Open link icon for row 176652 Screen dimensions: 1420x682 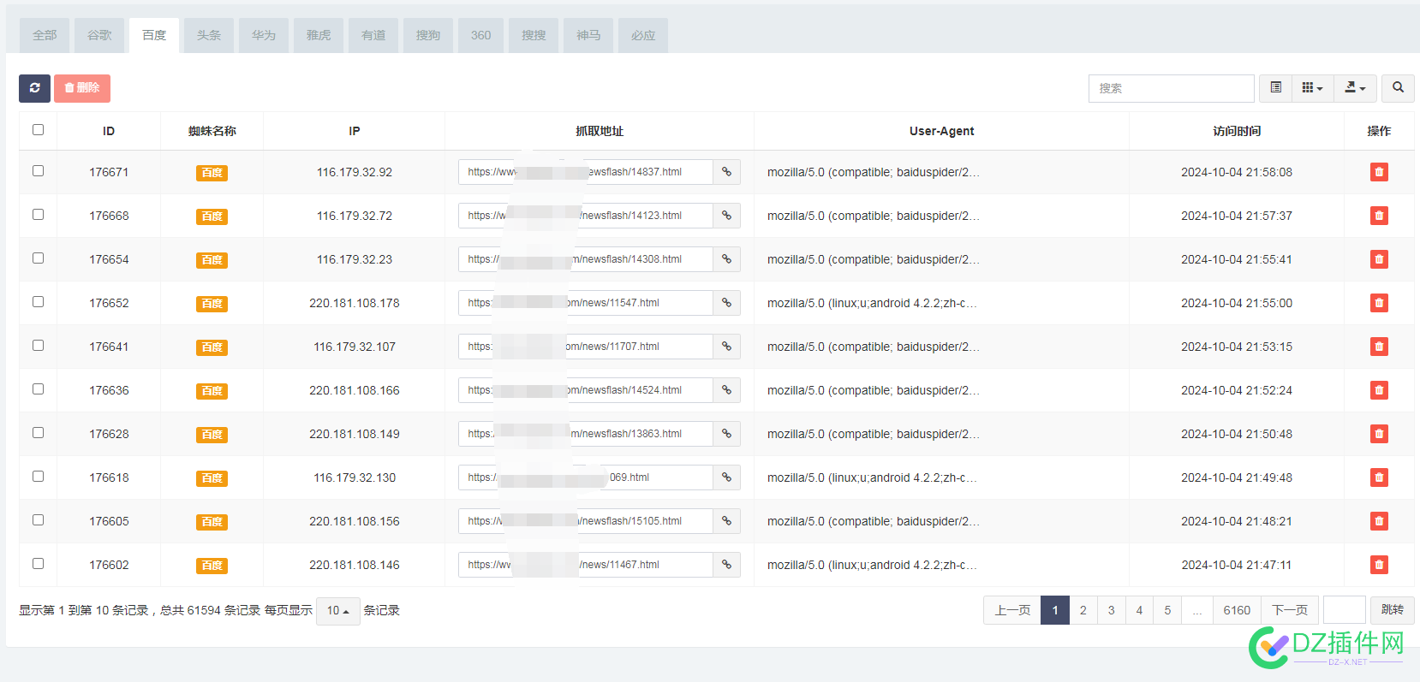pyautogui.click(x=726, y=303)
